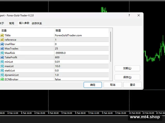Click the string icon beside reference
Screen dimensions: 165x123
pos(2,40)
